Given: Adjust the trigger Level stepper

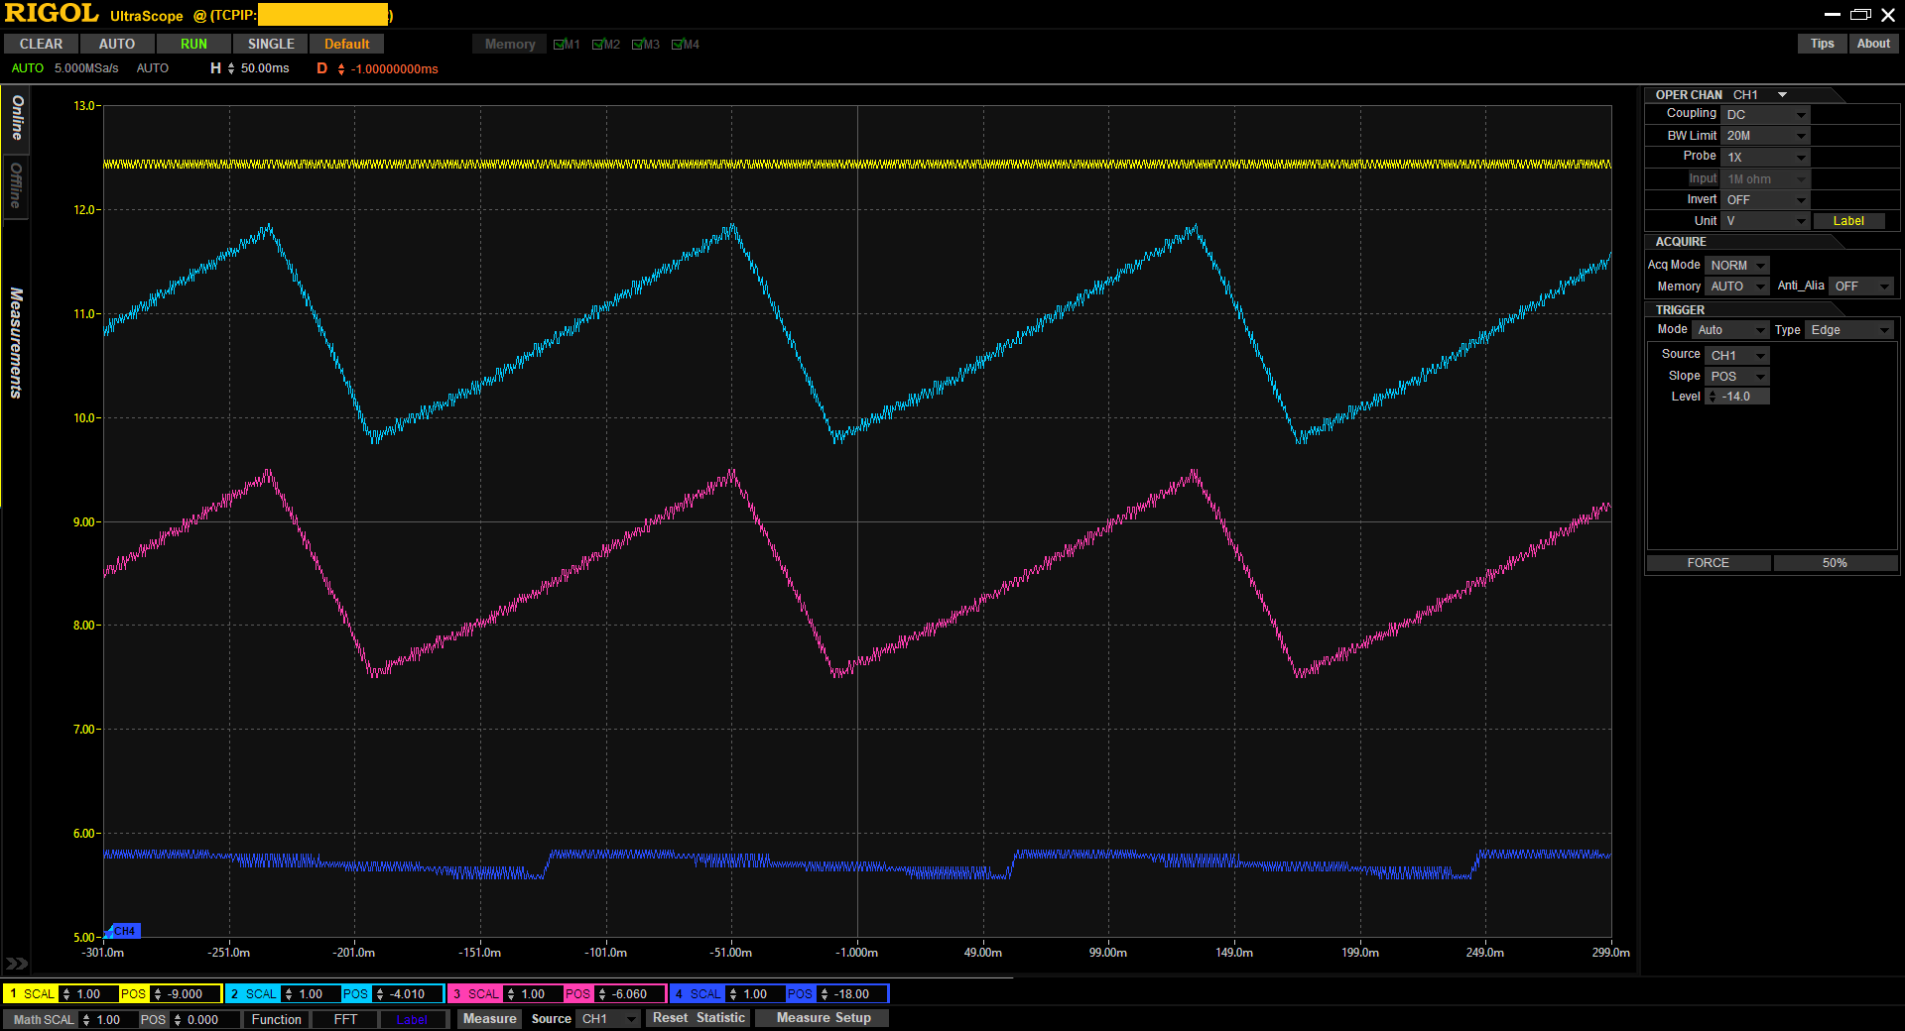Looking at the screenshot, I should coord(1712,397).
